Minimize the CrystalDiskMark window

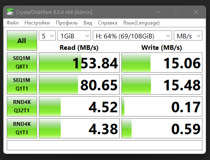point(158,12)
